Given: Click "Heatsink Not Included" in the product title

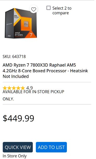Looking at the screenshot, I should (x=45, y=74).
